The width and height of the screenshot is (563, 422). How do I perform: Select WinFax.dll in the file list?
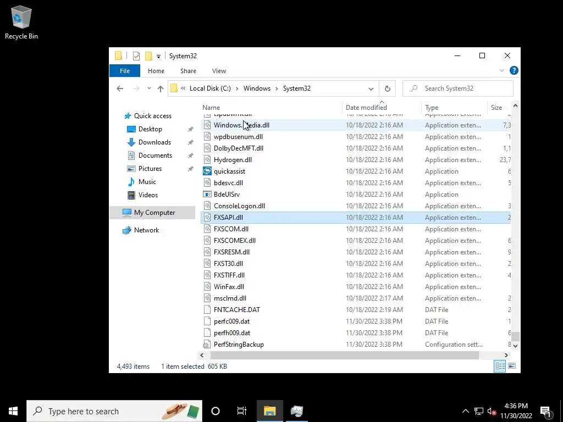[229, 287]
